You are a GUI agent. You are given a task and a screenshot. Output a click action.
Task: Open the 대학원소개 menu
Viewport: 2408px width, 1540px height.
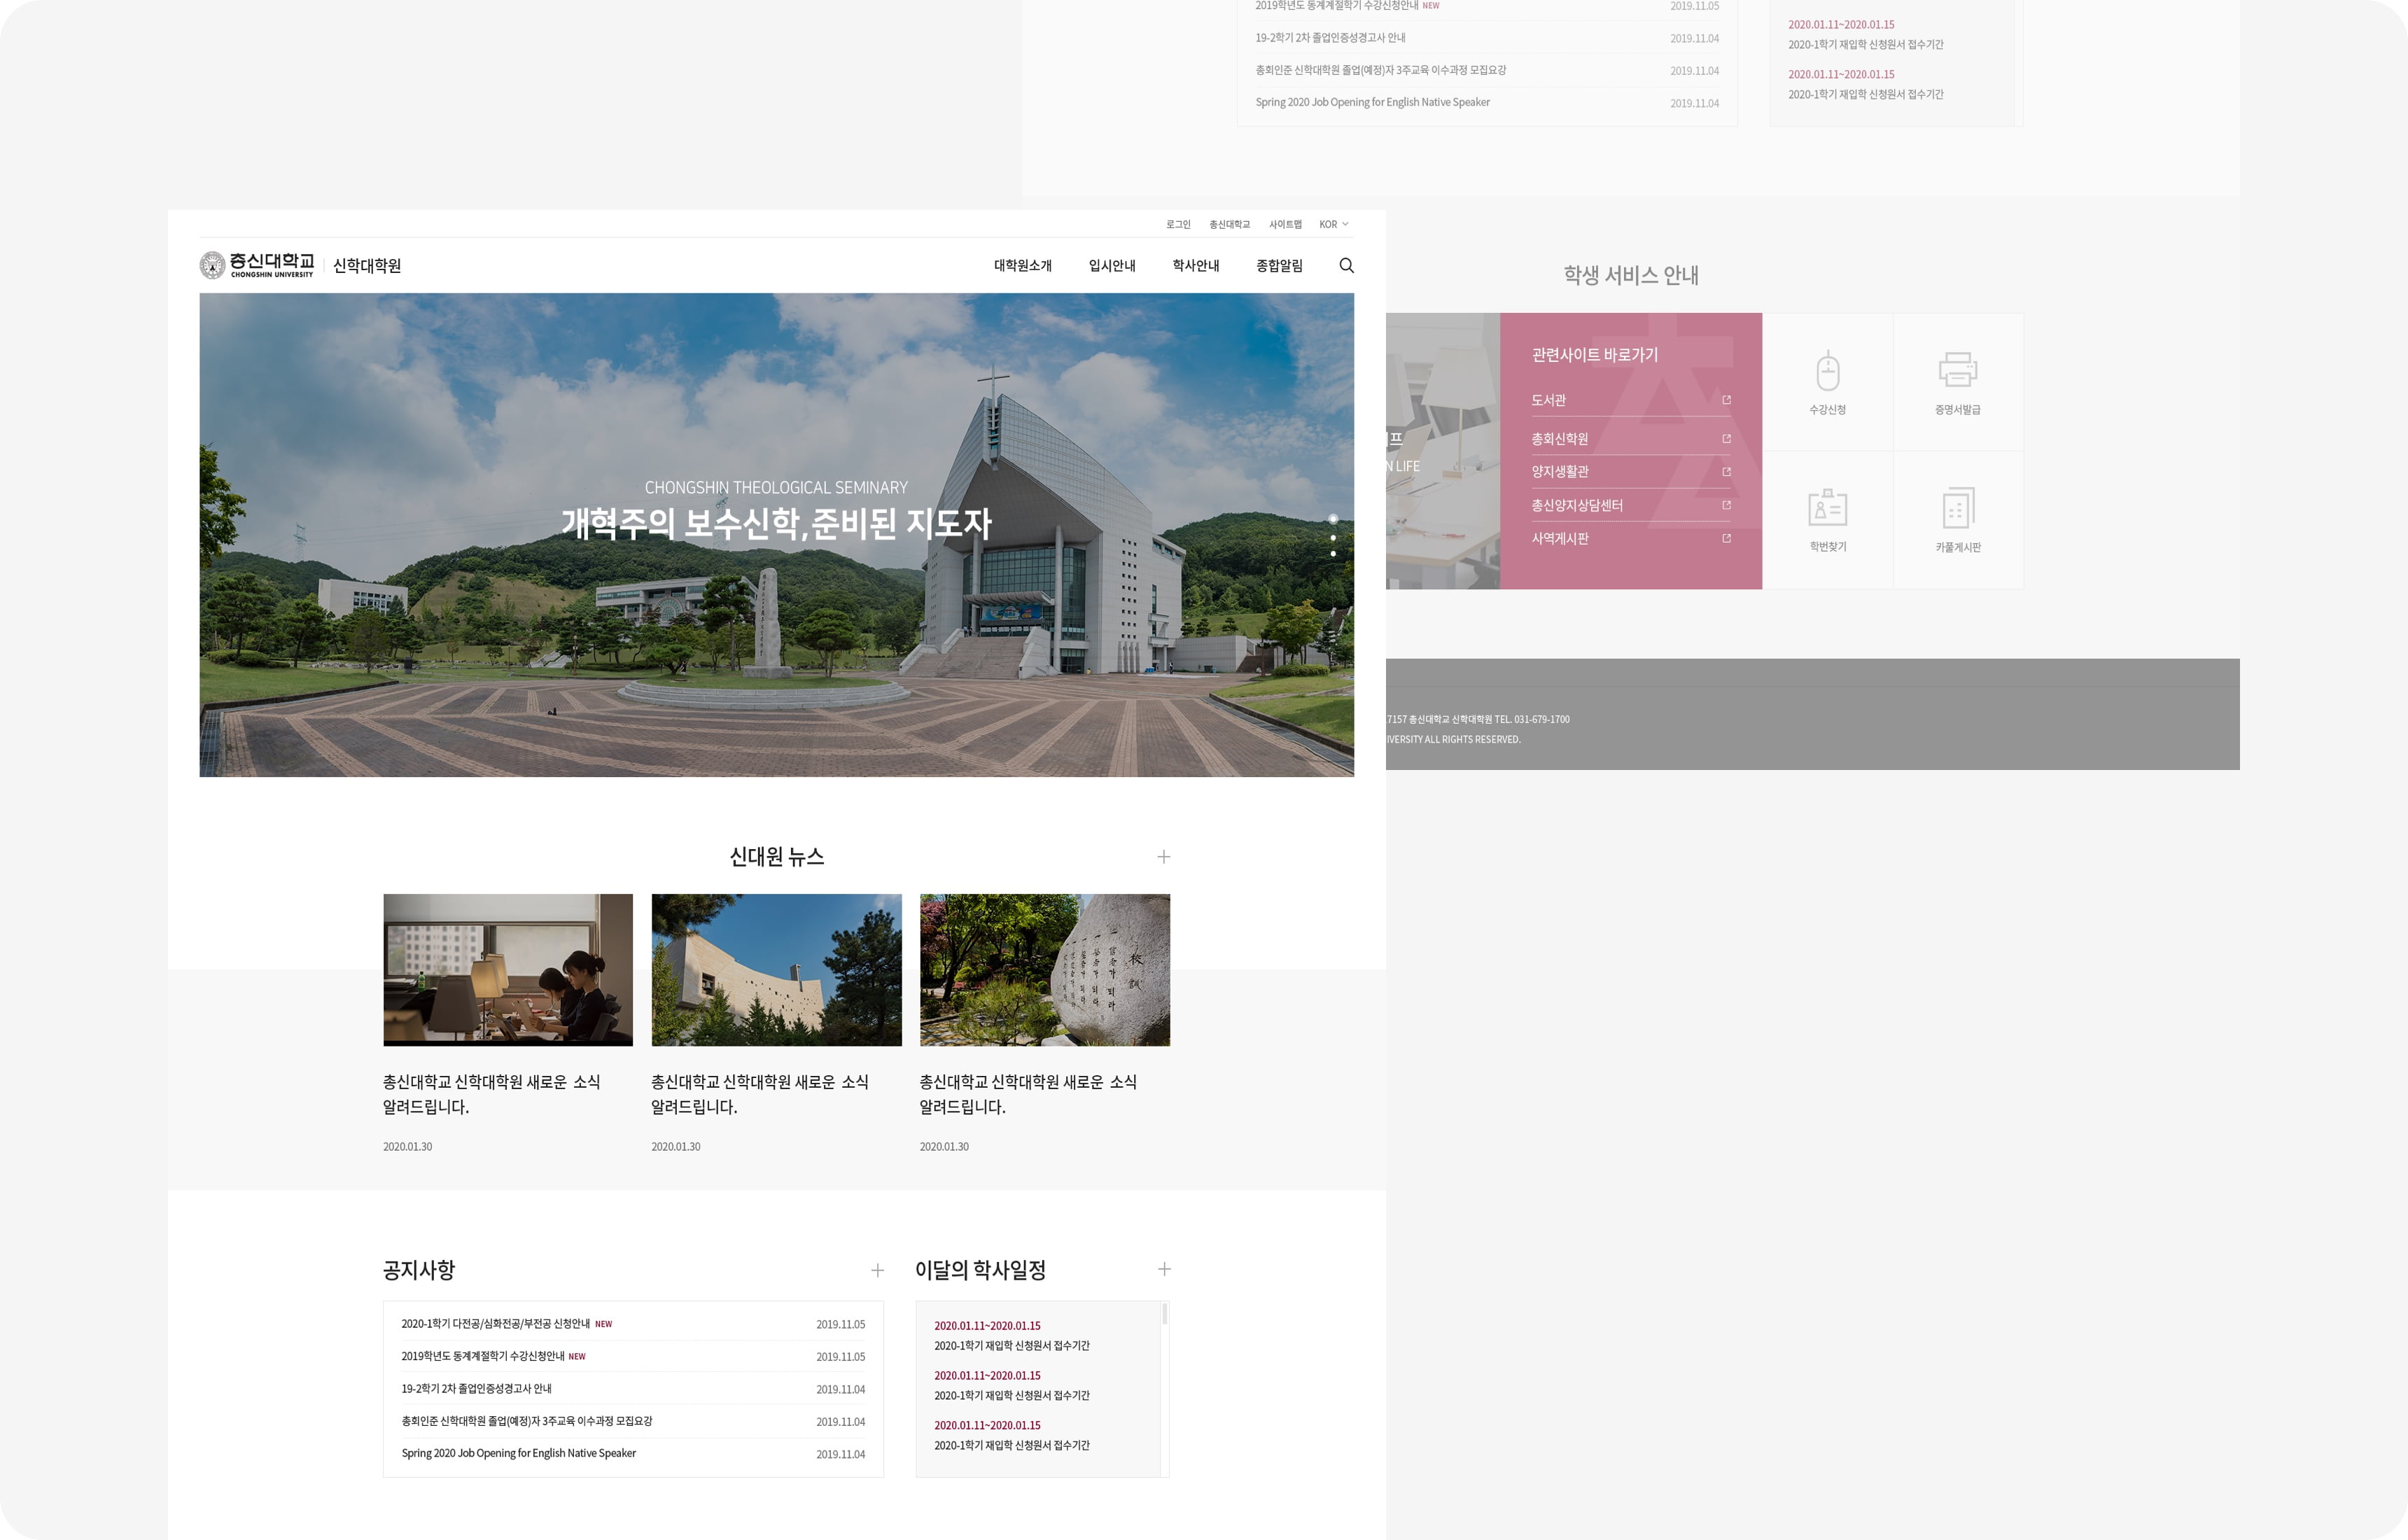pyautogui.click(x=1022, y=265)
